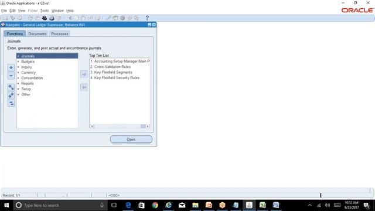Switch to the Functions tab
The height and width of the screenshot is (211, 375).
15,34
